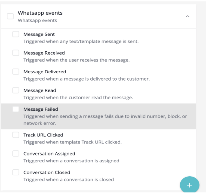Click the Track URL Clicked label
This screenshot has height=196, width=206.
(43, 135)
